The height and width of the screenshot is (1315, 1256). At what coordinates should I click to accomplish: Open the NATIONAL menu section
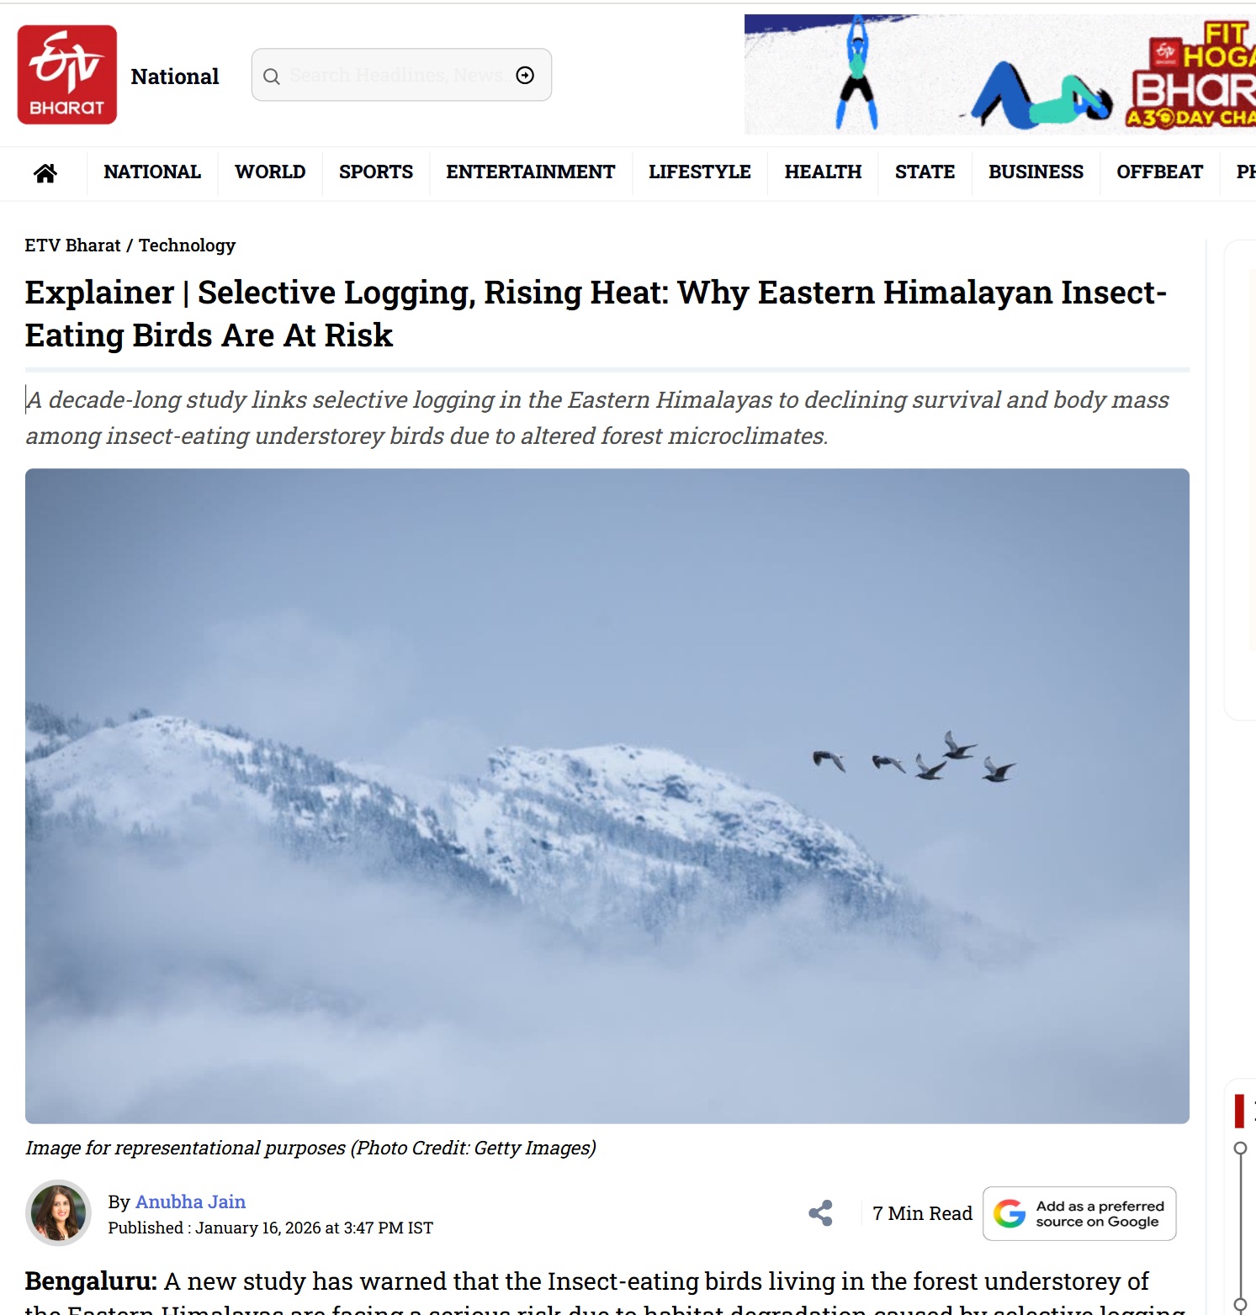tap(152, 172)
